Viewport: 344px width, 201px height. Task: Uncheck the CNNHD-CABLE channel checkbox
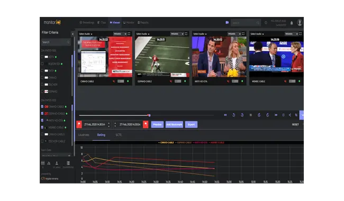pyautogui.click(x=42, y=106)
